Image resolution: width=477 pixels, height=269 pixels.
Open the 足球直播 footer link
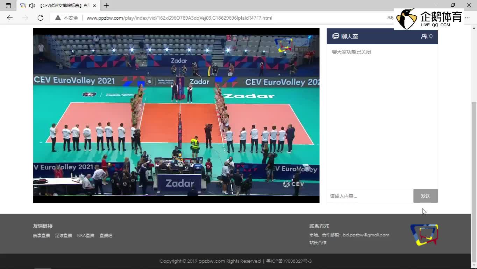pyautogui.click(x=63, y=236)
